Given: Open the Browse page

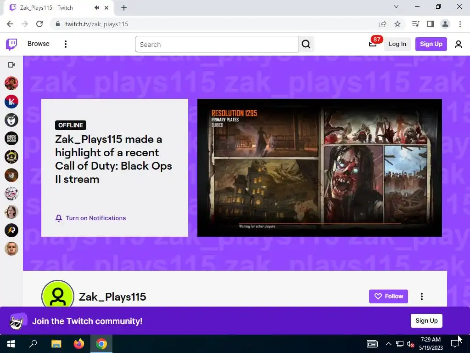Looking at the screenshot, I should tap(39, 44).
